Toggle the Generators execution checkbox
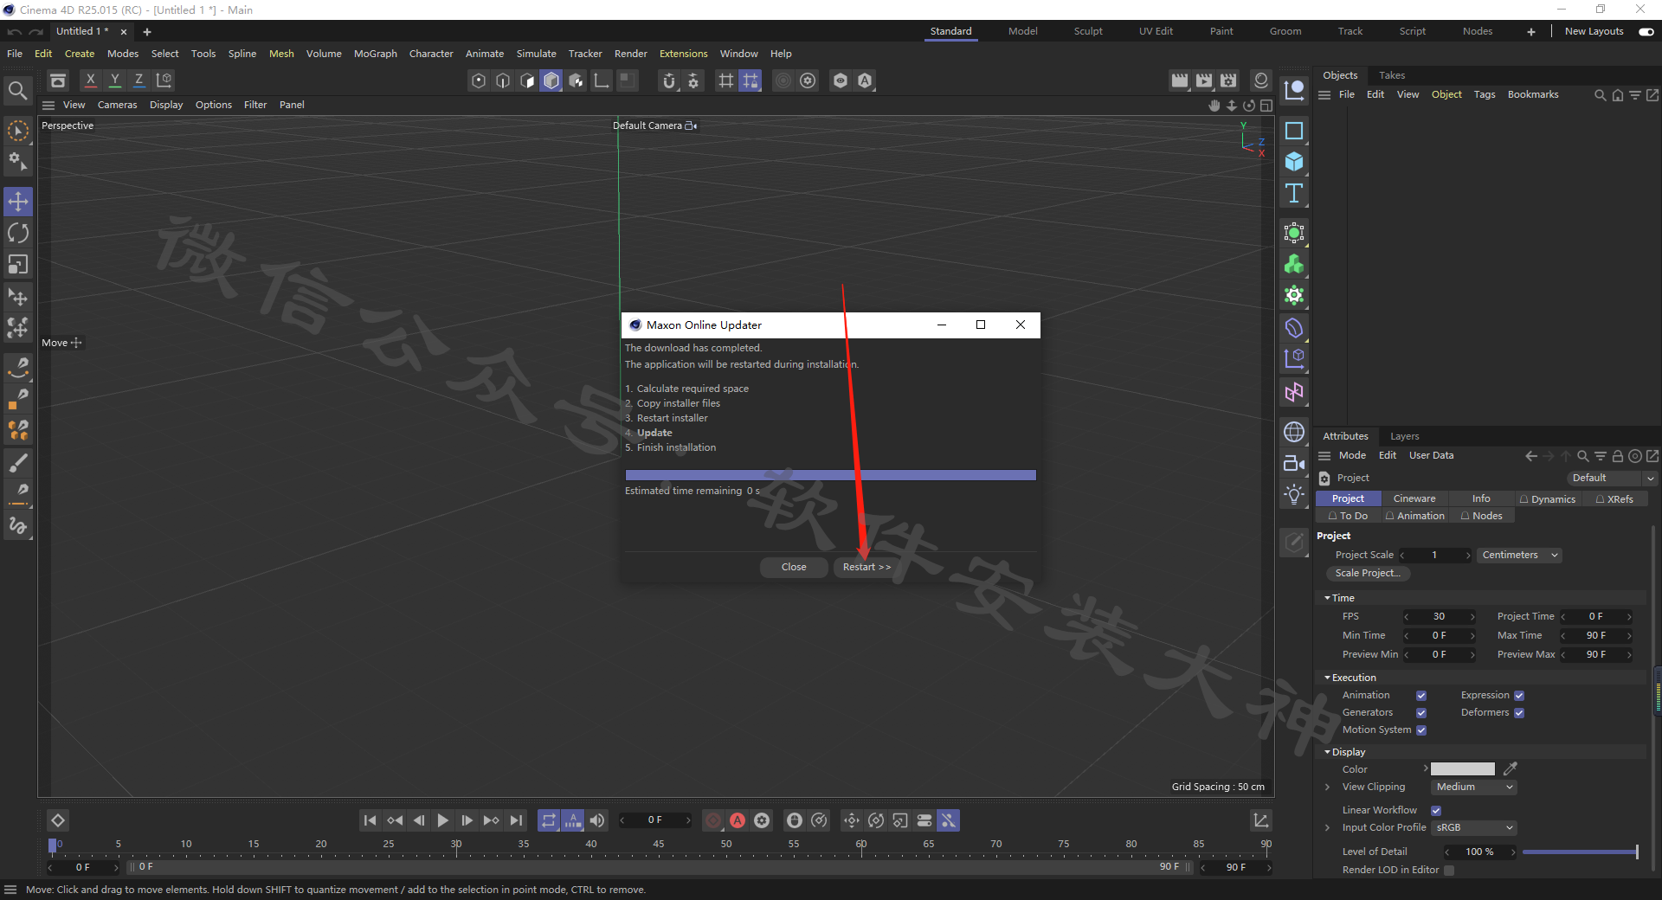 tap(1421, 713)
